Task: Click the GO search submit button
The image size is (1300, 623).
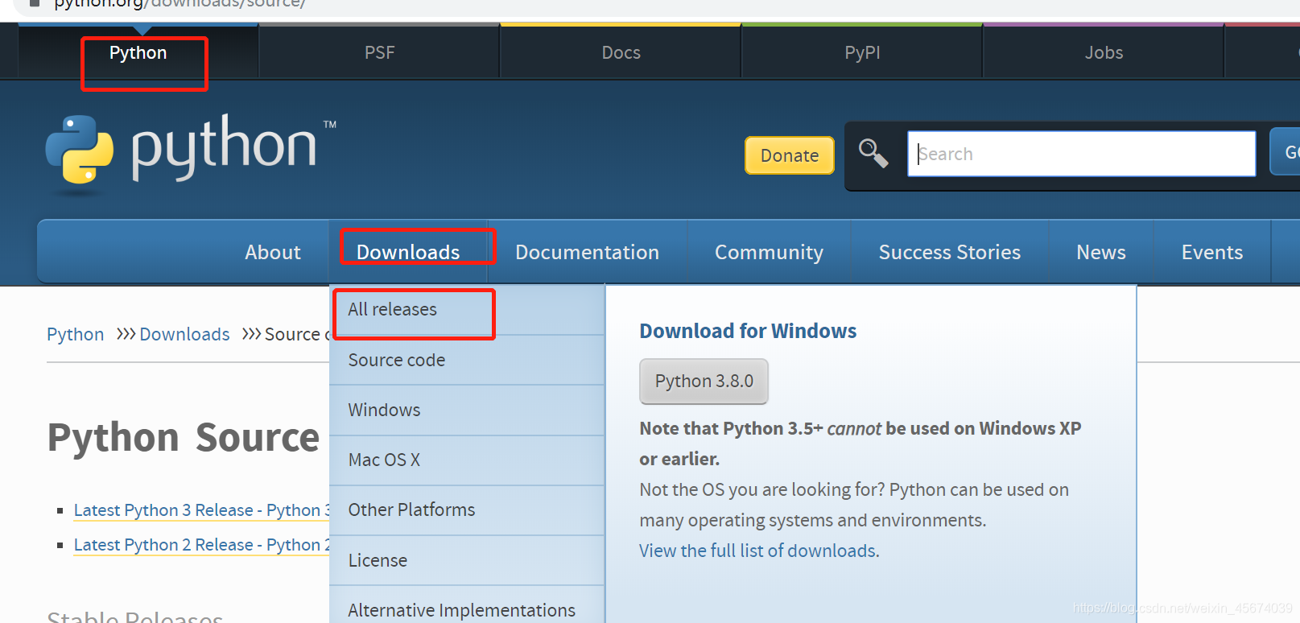Action: (x=1286, y=151)
